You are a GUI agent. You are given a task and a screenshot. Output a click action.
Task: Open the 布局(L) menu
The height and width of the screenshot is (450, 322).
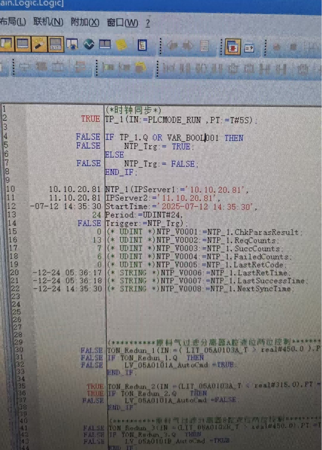[x=13, y=22]
